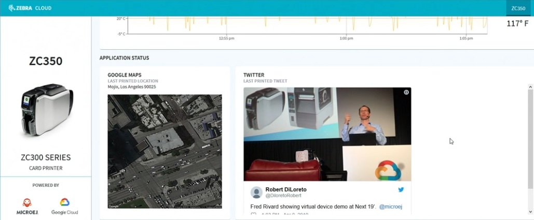The width and height of the screenshot is (534, 220).
Task: Click the 20° C chart axis label
Action: click(x=121, y=19)
